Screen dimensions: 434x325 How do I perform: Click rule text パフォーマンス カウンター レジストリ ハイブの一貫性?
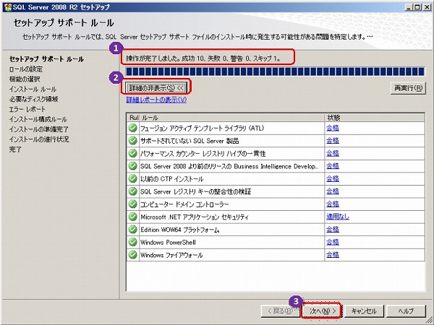point(203,154)
